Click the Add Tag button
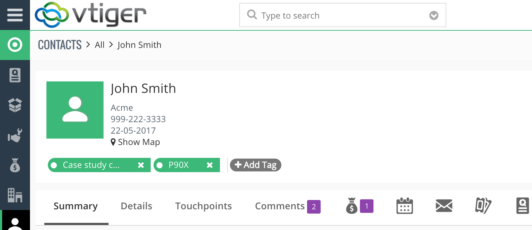532x230 pixels. (256, 165)
